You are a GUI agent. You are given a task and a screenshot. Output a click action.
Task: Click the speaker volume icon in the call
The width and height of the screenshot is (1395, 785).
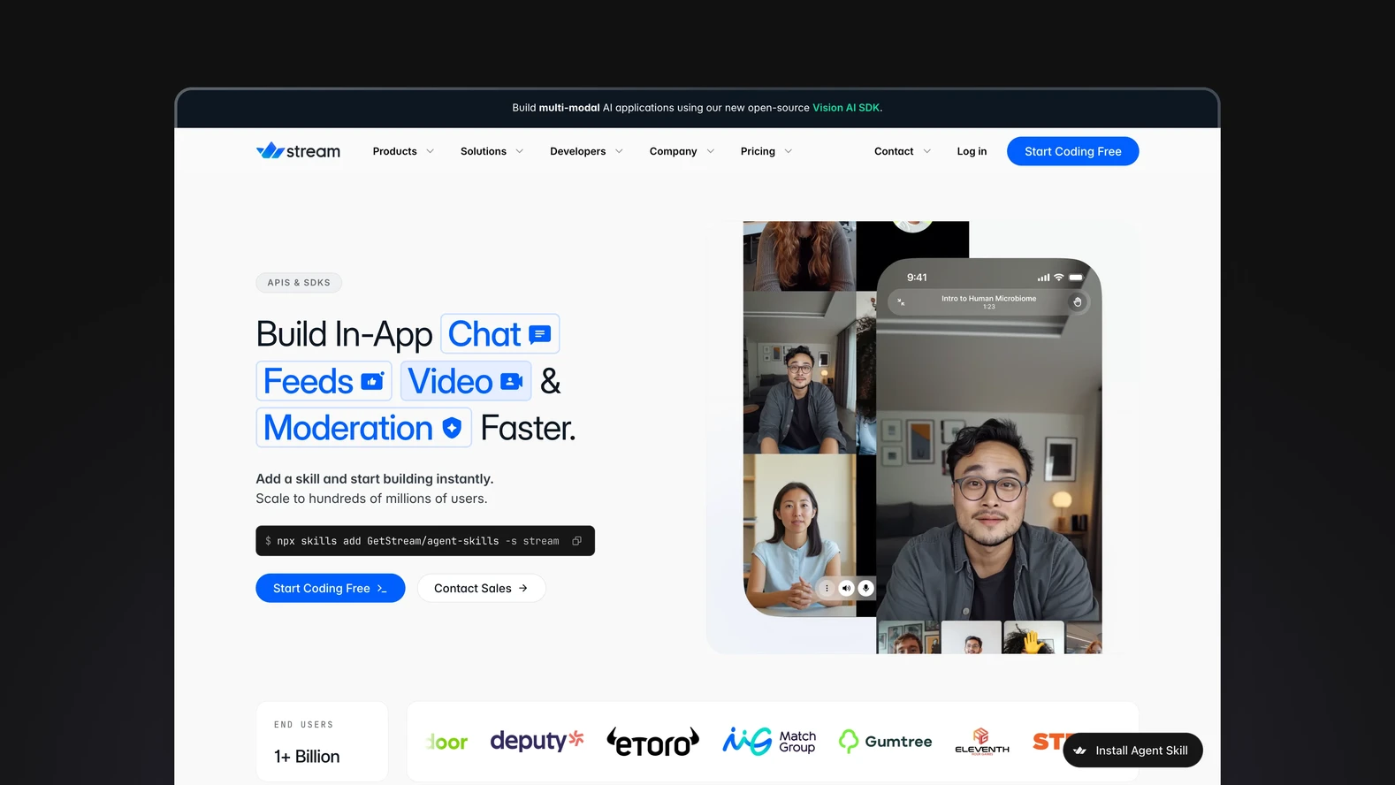(x=846, y=588)
